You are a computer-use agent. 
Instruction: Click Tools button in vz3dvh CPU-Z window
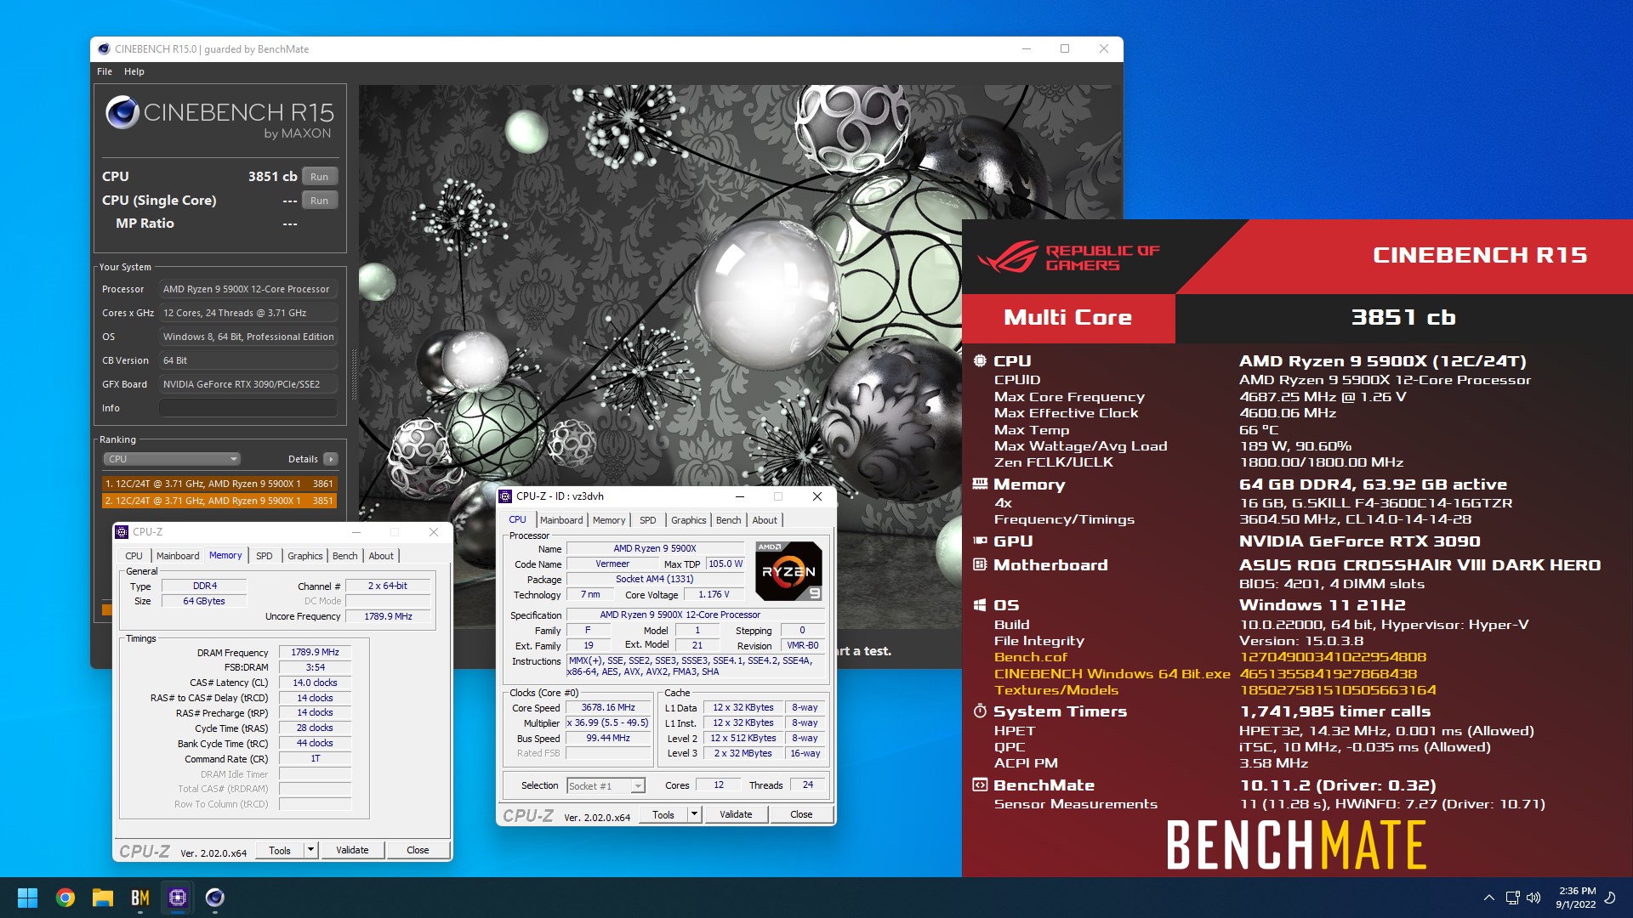pos(663,814)
